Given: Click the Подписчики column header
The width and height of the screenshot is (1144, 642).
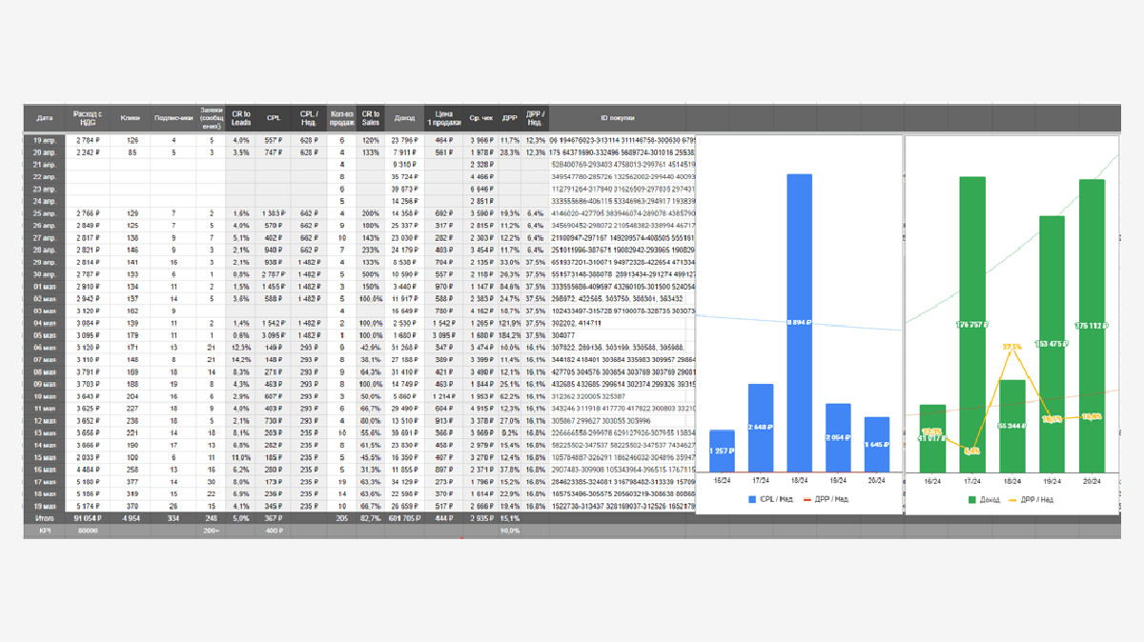Looking at the screenshot, I should pos(174,119).
